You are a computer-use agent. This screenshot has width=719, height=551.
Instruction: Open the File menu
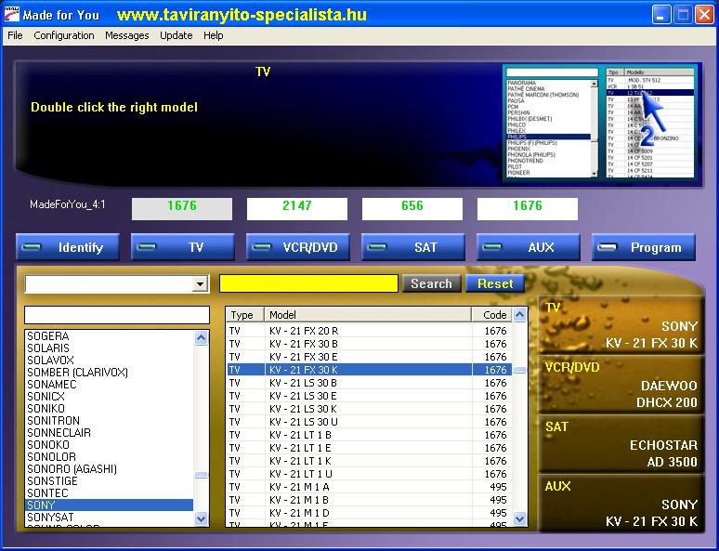point(15,35)
